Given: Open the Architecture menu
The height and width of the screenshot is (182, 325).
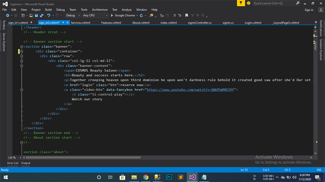Looking at the screenshot, I should (x=100, y=9).
